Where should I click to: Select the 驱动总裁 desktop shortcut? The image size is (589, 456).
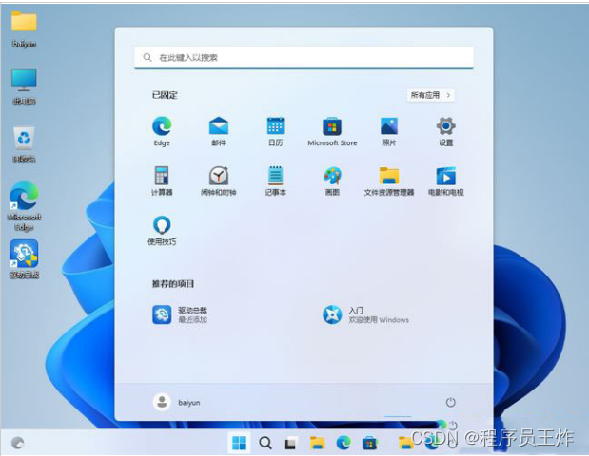[24, 259]
